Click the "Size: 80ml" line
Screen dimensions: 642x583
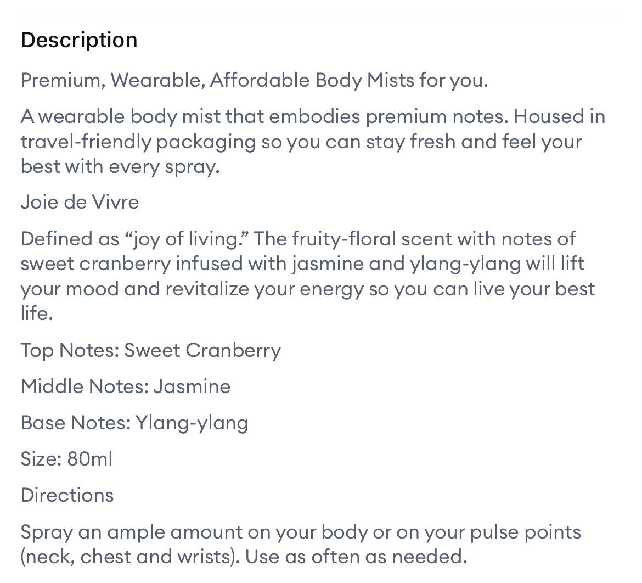coord(66,459)
